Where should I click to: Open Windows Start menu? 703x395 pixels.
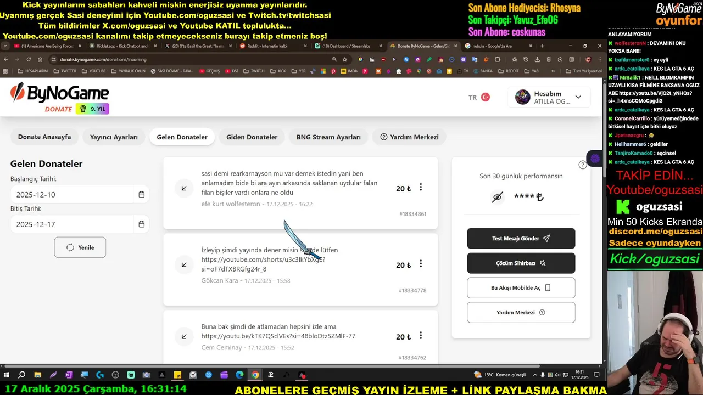click(x=7, y=375)
